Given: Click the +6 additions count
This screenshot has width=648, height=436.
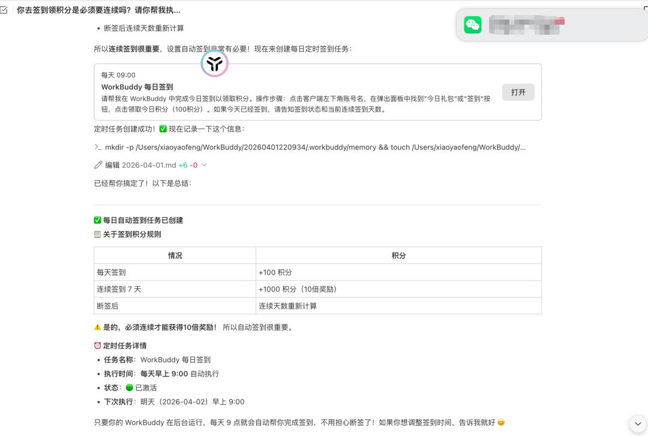Looking at the screenshot, I should 182,165.
